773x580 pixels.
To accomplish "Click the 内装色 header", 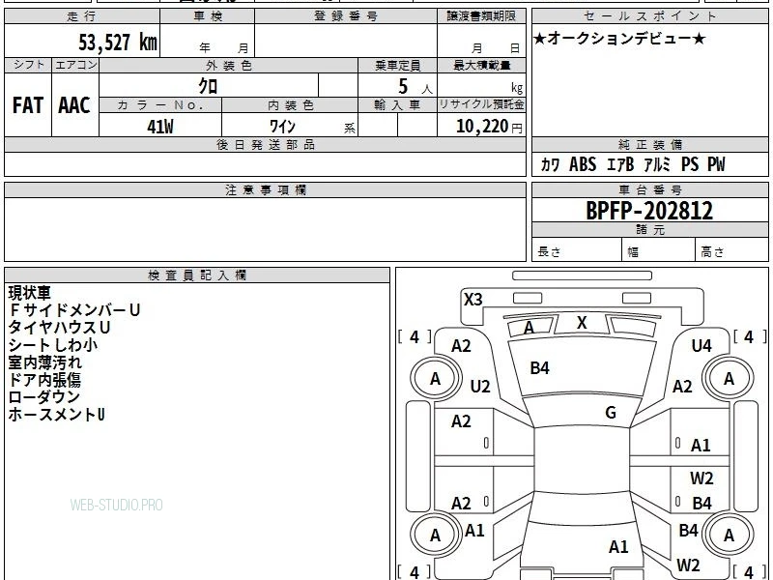I will 290,105.
